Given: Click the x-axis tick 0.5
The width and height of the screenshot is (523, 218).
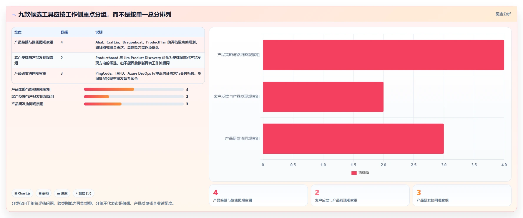Looking at the screenshot, I should tap(293, 165).
